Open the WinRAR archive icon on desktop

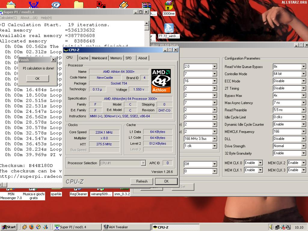point(146,5)
